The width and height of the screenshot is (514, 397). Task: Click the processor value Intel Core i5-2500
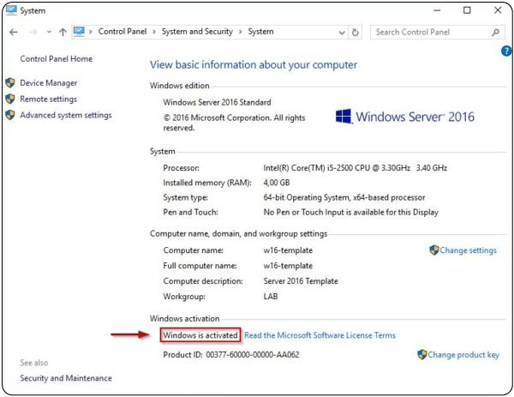[355, 168]
